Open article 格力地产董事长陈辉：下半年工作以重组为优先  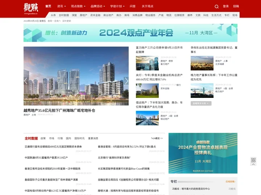coord(214,77)
